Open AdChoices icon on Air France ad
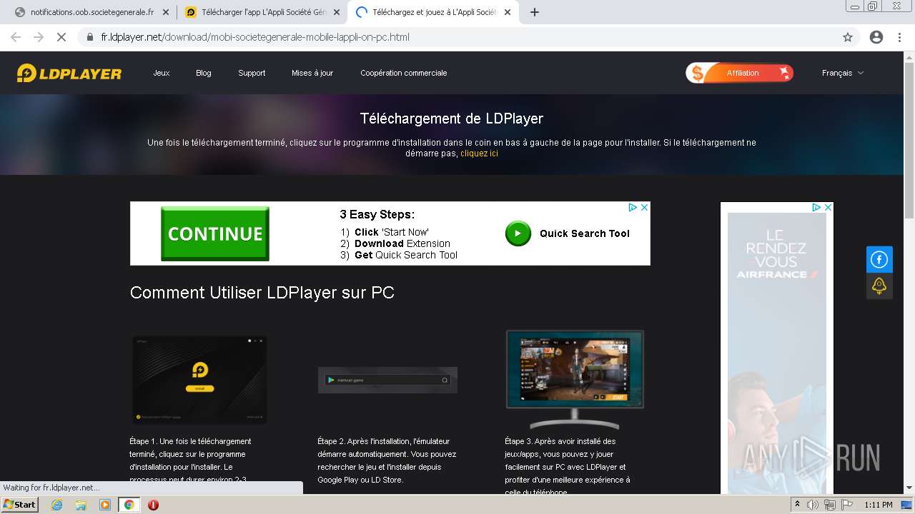This screenshot has width=915, height=514. (x=816, y=208)
